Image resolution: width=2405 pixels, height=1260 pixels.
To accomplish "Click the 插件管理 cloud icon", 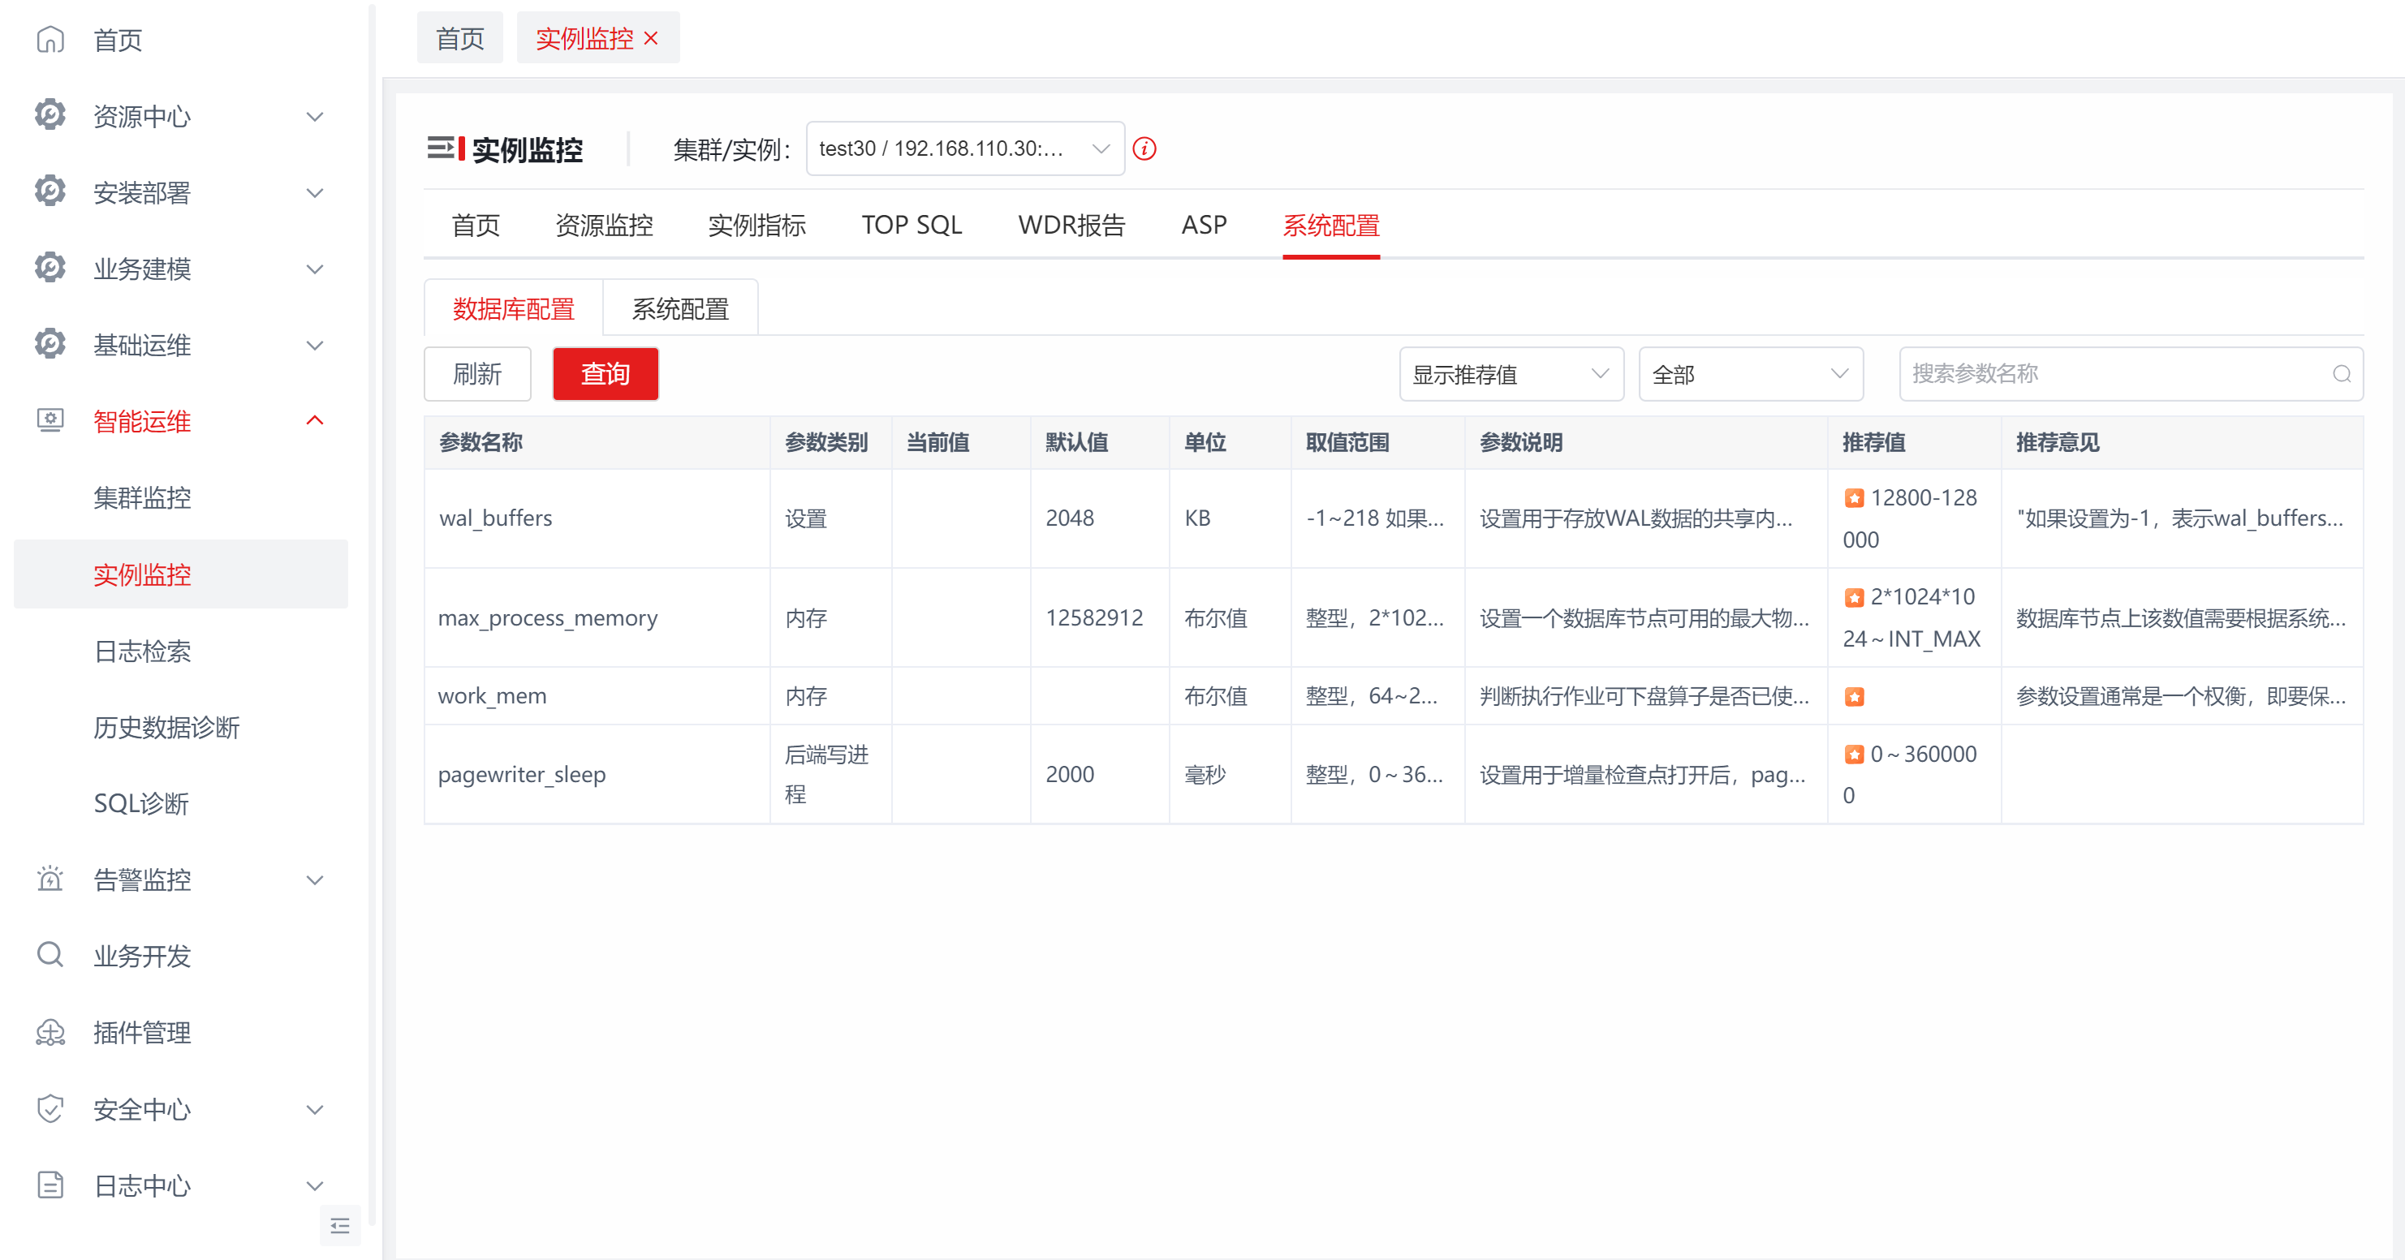I will (50, 1032).
